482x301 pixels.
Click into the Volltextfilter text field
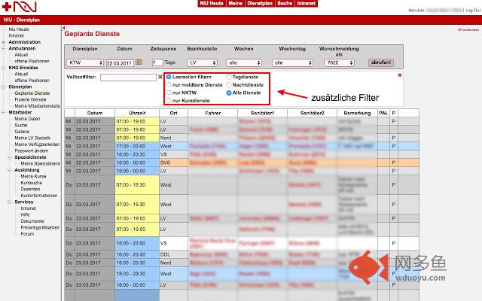pyautogui.click(x=127, y=77)
